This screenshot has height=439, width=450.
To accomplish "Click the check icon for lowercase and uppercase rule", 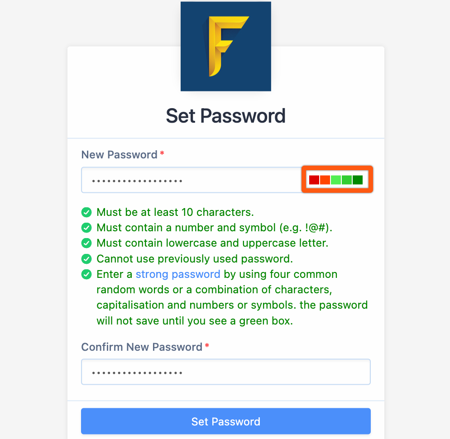I will [86, 243].
